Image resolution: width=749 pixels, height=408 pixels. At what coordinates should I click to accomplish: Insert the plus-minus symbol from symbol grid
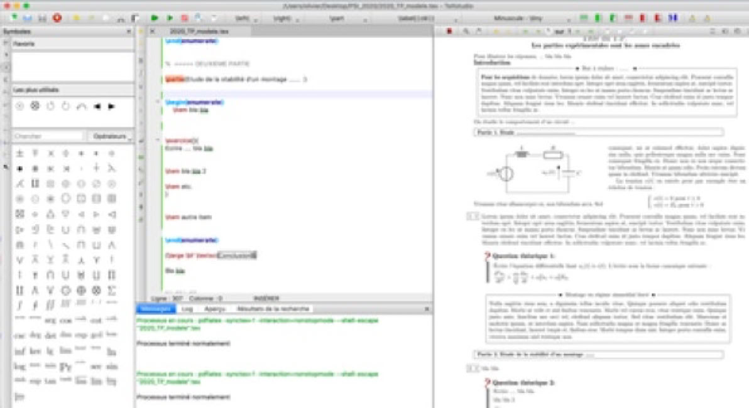pyautogui.click(x=19, y=153)
